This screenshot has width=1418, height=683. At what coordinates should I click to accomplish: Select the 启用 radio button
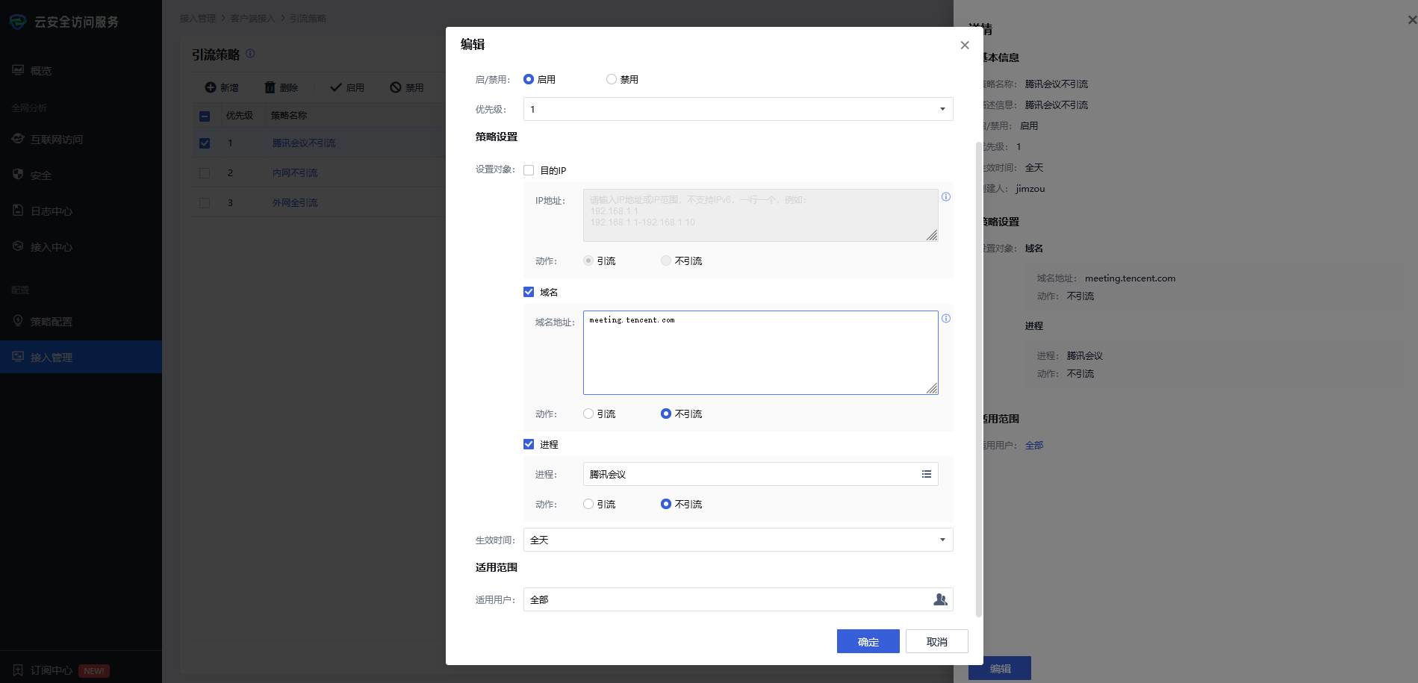coord(529,79)
